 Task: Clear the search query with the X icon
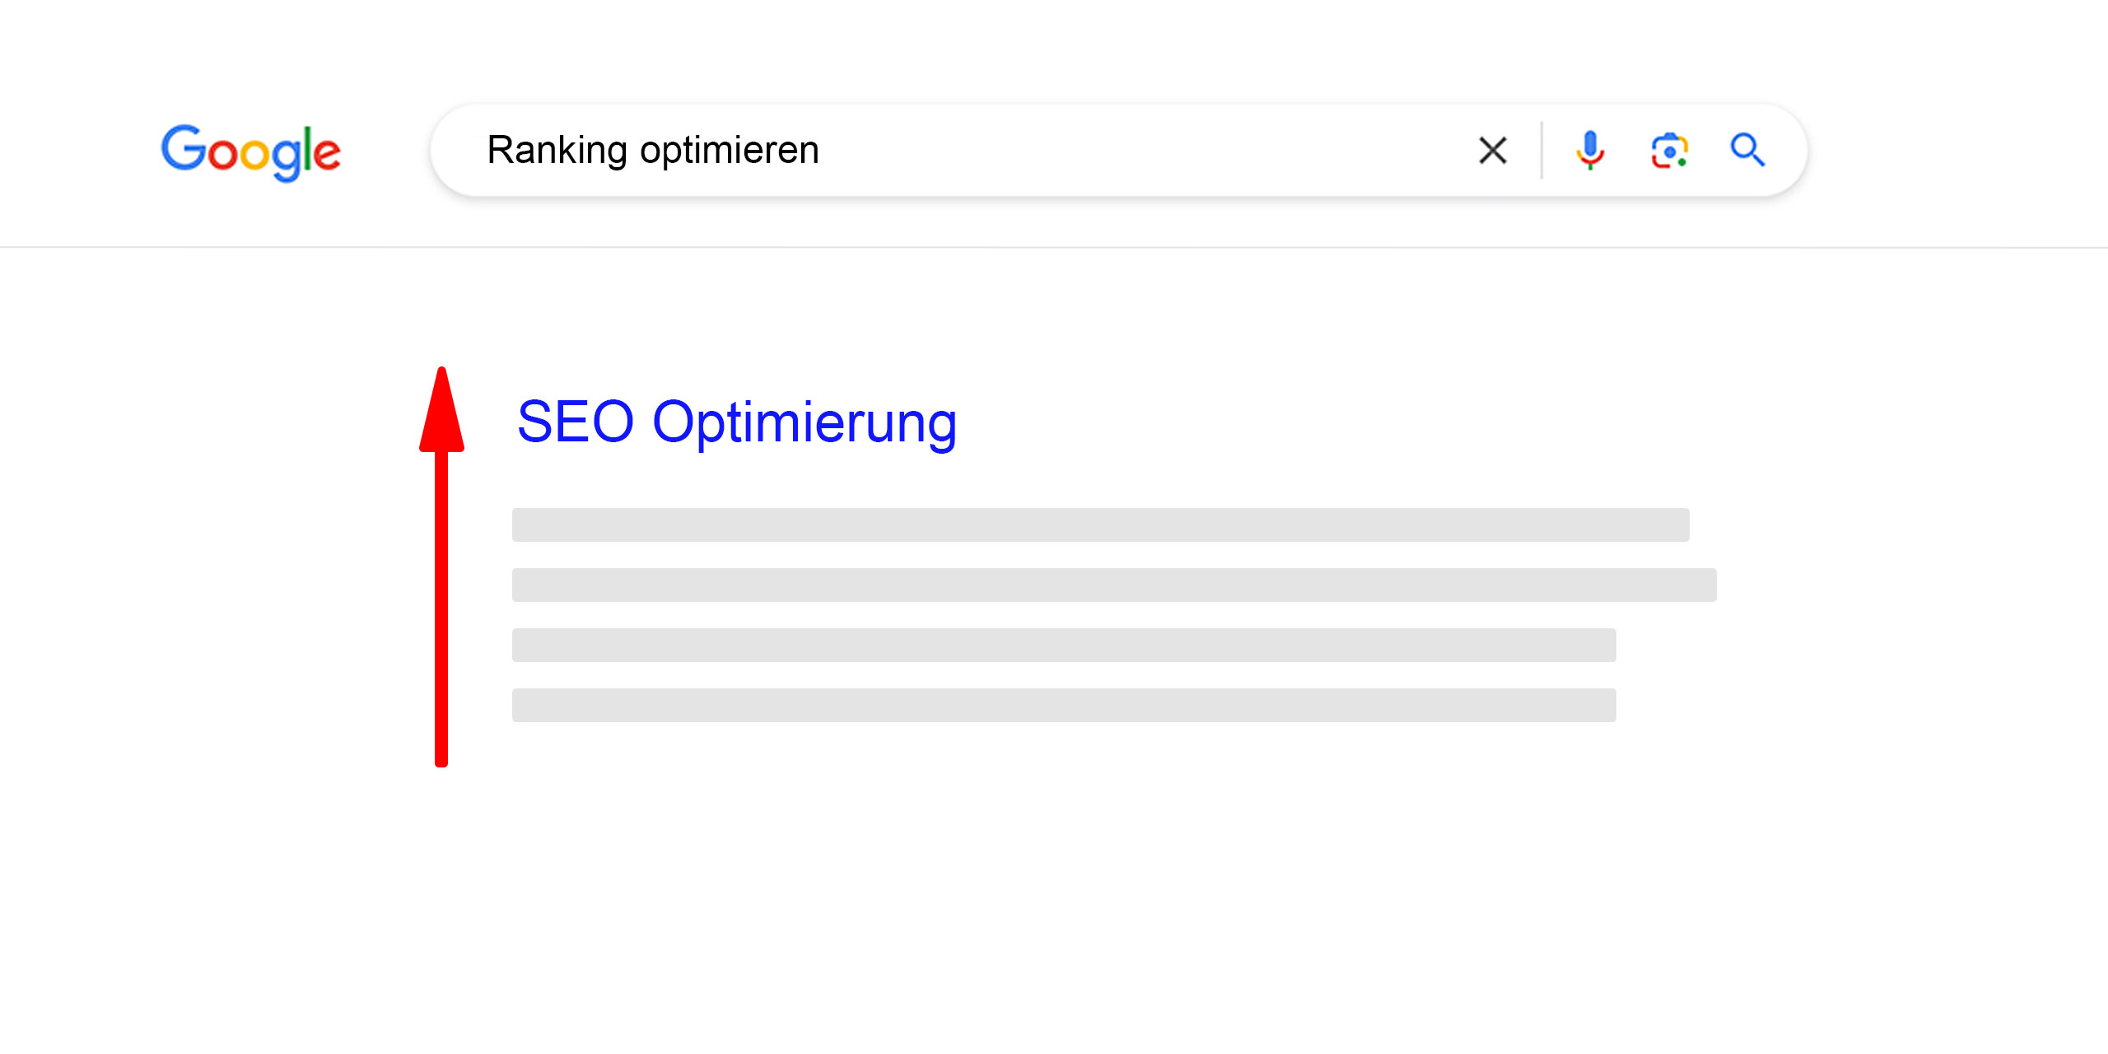[1492, 151]
